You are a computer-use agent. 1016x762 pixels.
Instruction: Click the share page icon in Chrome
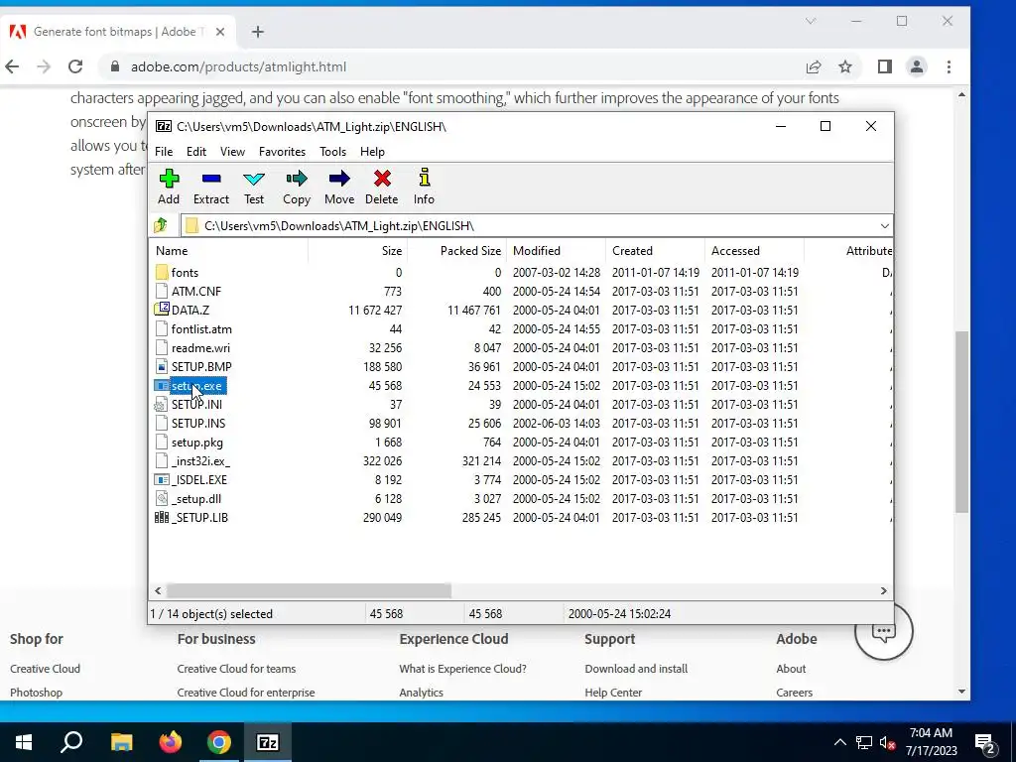click(814, 66)
